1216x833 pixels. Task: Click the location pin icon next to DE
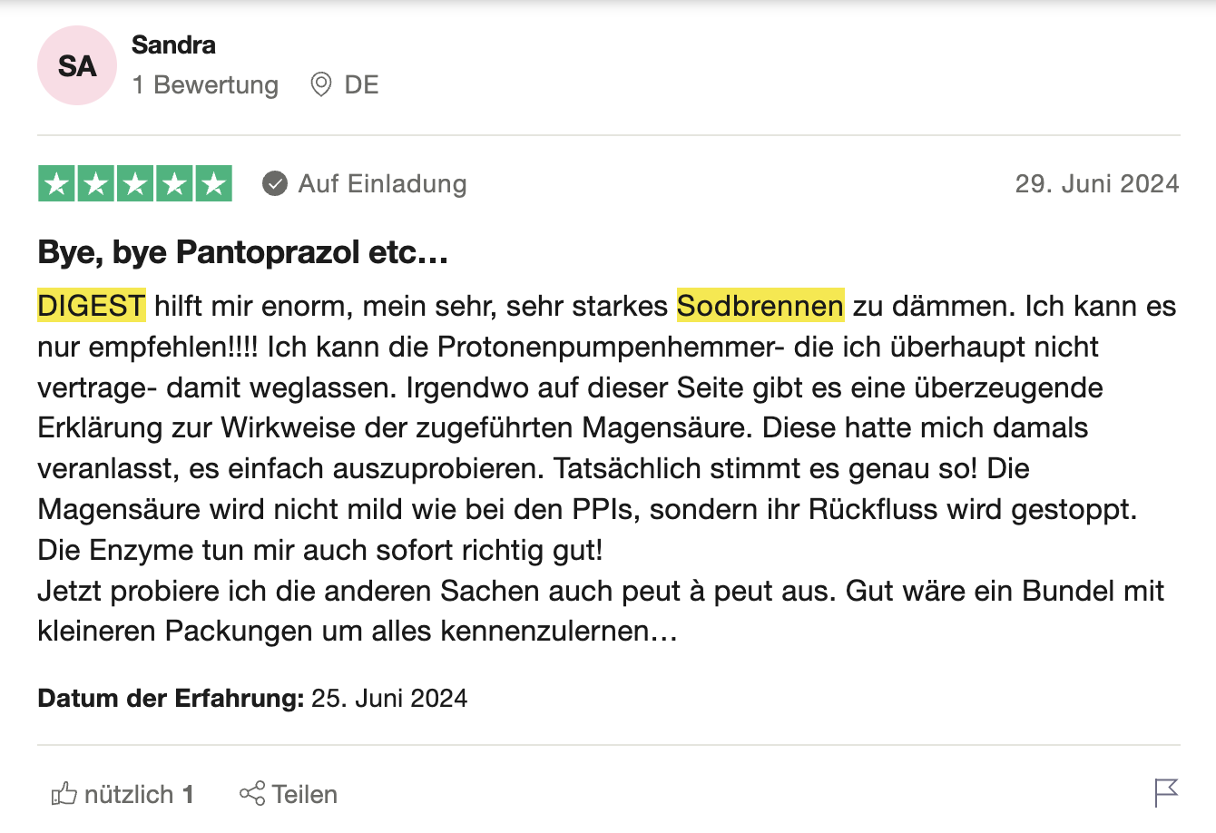[321, 85]
